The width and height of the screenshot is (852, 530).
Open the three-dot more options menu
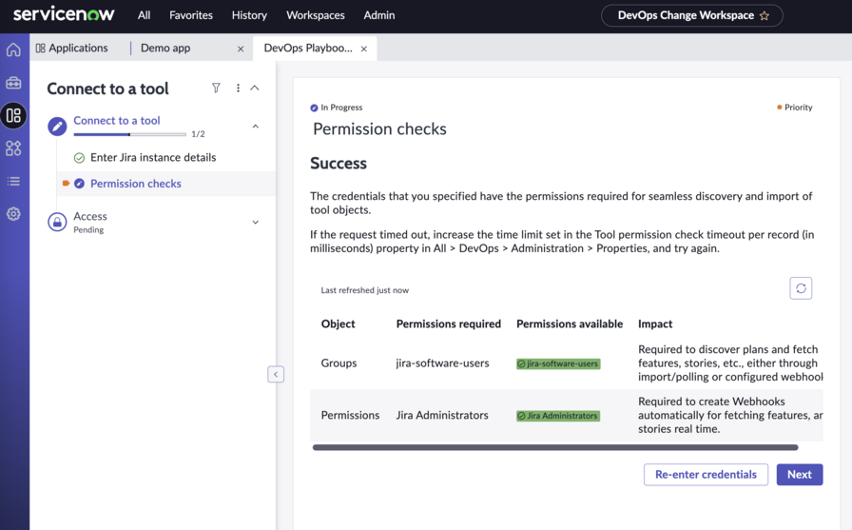point(238,88)
